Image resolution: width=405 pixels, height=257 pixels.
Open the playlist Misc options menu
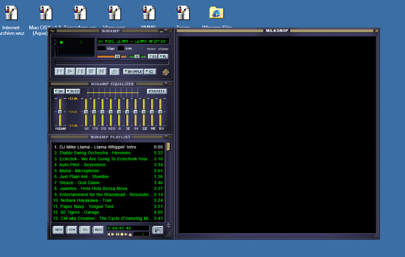(x=98, y=230)
